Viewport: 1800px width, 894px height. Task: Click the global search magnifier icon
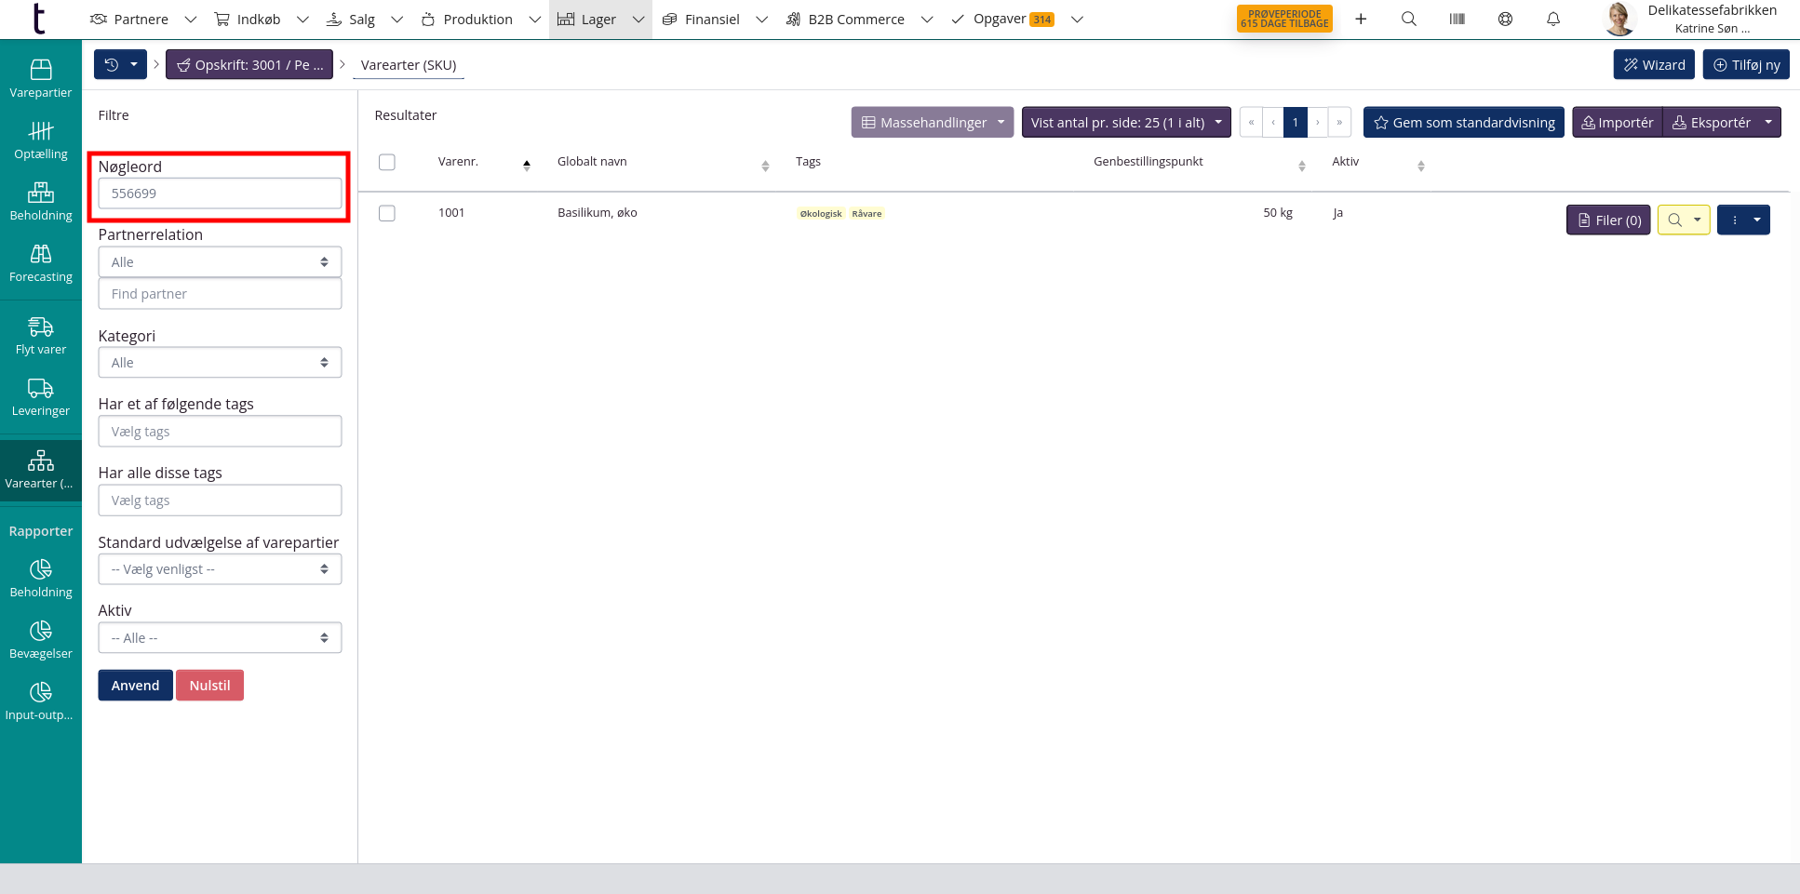tap(1408, 19)
